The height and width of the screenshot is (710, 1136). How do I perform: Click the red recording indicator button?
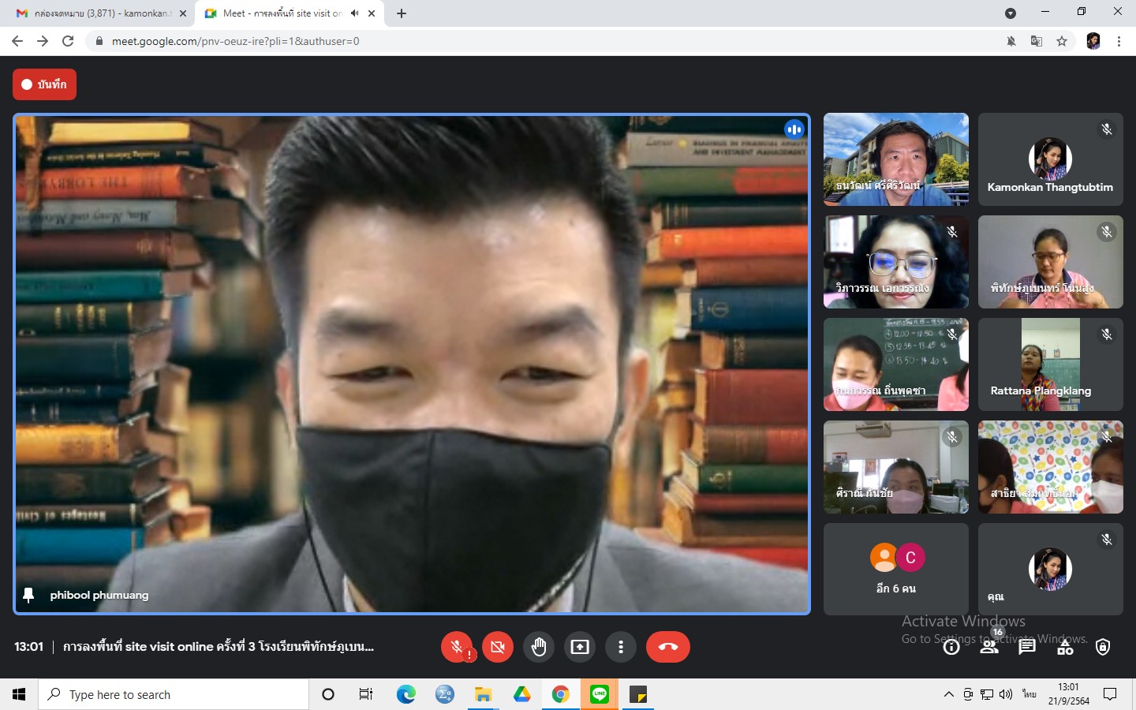(44, 84)
